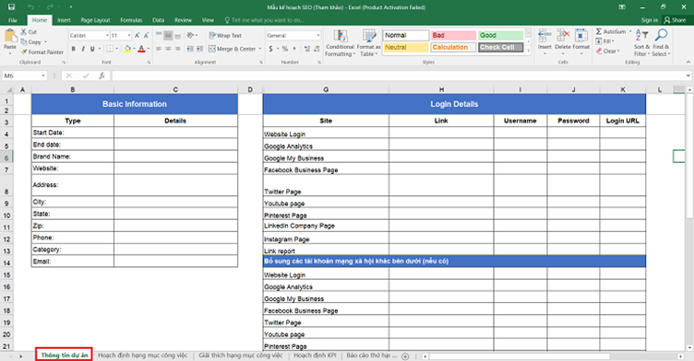Open the cell Borders button

(110, 49)
